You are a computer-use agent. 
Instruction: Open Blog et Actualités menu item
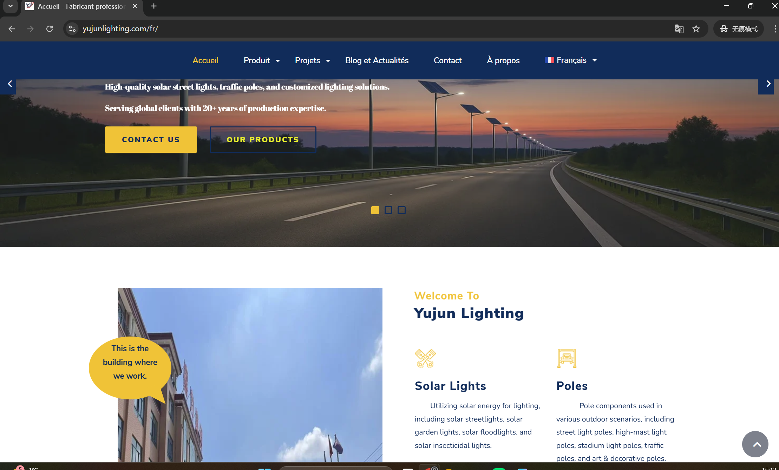pyautogui.click(x=377, y=60)
